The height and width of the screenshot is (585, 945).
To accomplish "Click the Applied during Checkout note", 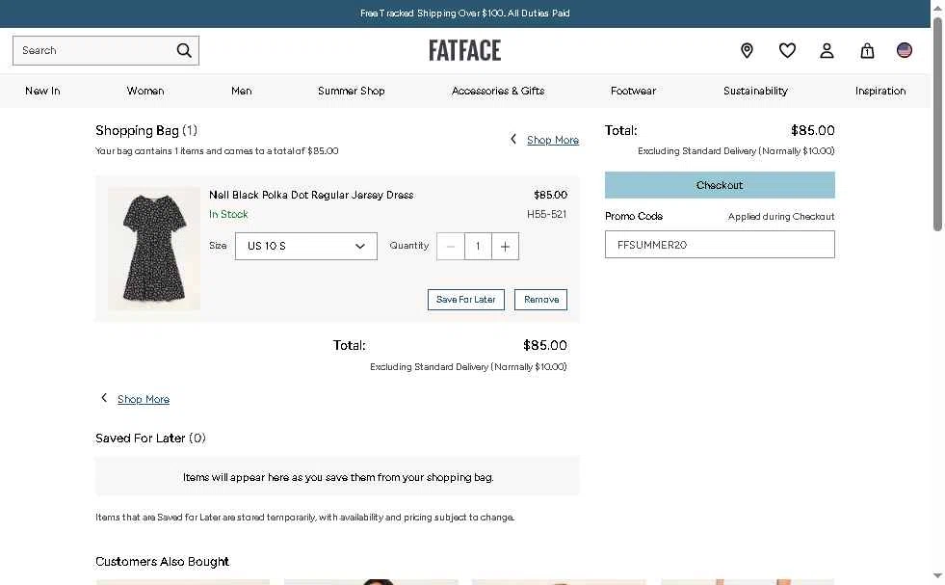I will 781,217.
